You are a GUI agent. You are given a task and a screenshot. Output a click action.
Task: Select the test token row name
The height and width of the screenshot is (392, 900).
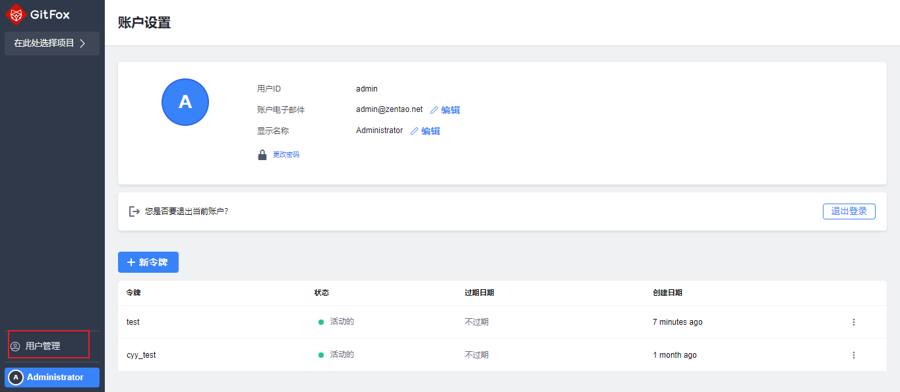pyautogui.click(x=133, y=322)
